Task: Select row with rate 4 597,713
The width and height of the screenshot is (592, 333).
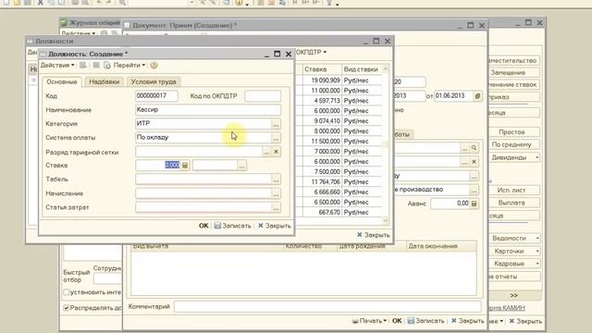Action: pos(342,101)
